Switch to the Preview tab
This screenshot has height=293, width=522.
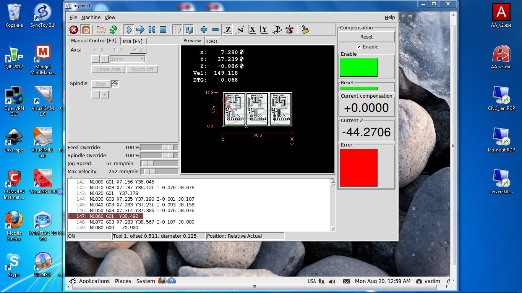coord(192,41)
